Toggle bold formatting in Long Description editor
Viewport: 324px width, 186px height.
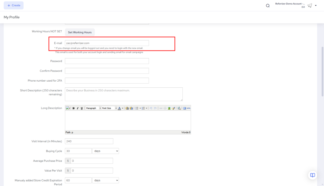point(73,108)
